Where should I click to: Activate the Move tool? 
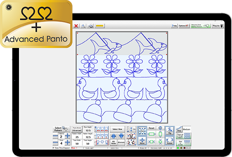(142, 141)
